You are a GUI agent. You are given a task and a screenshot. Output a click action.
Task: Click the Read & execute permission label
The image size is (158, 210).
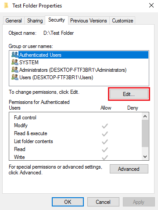pyautogui.click(x=31, y=133)
